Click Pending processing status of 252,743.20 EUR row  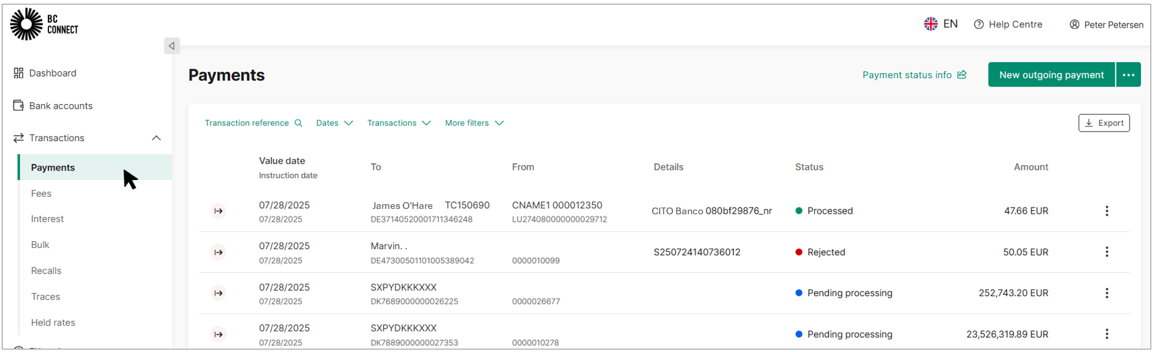click(x=844, y=293)
